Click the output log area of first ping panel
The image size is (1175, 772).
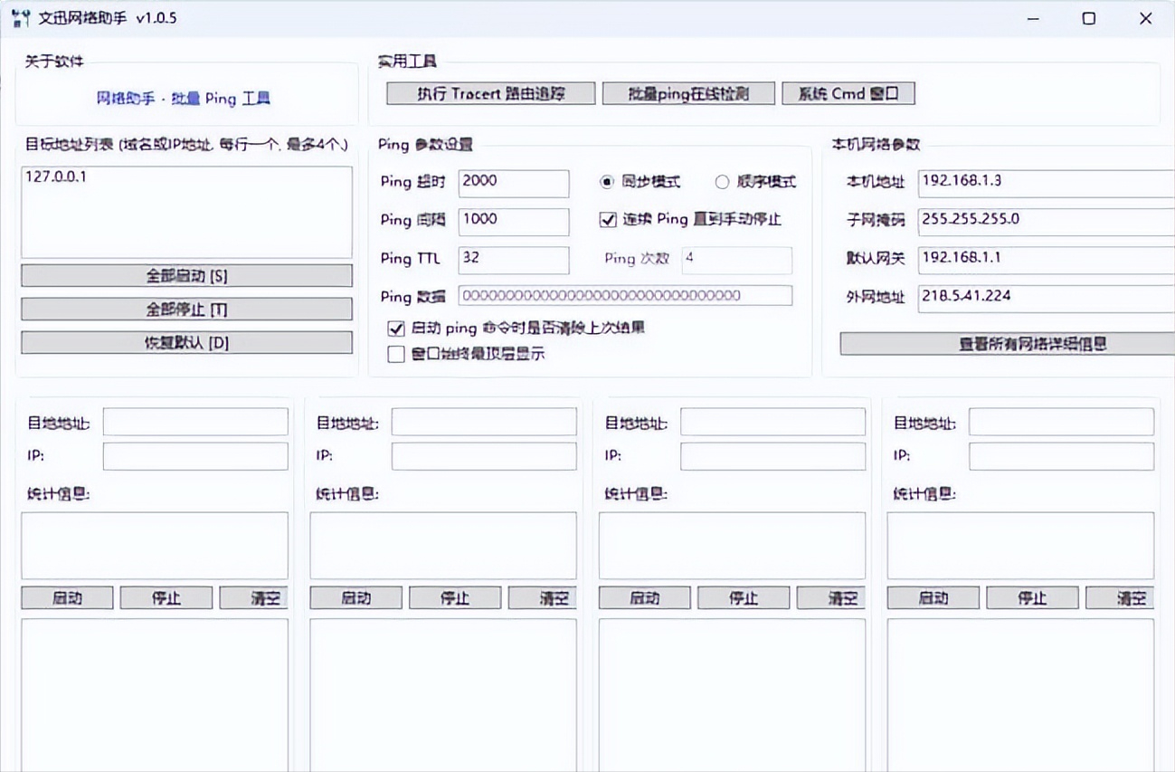tap(155, 695)
